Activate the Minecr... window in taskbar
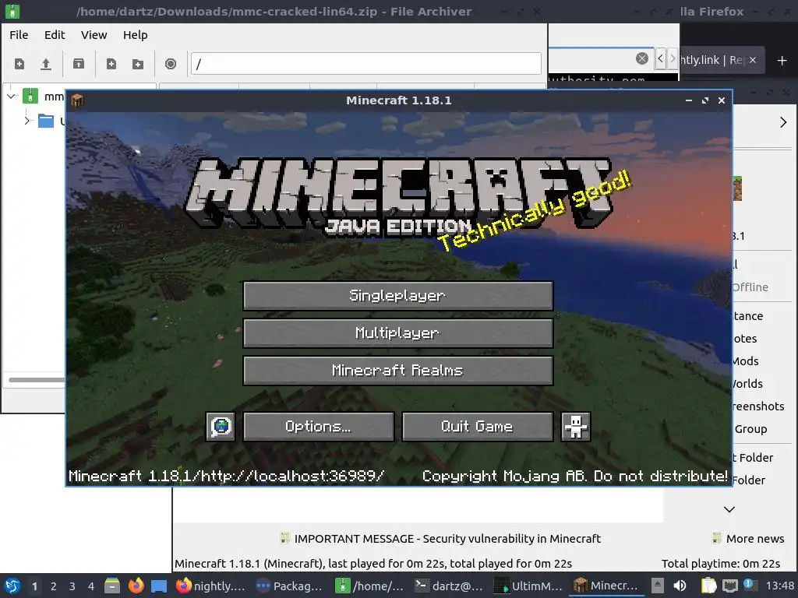Screen dimensions: 798x598 tap(606, 586)
